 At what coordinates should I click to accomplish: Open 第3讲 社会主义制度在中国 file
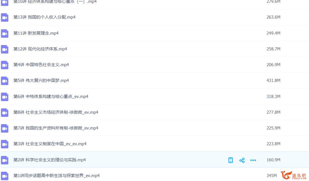50,144
